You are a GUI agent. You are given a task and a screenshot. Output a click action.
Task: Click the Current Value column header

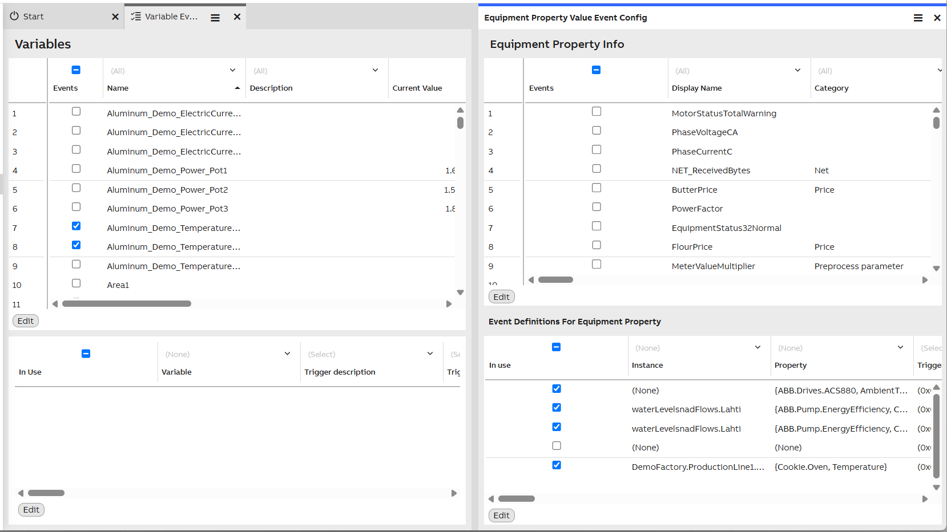pos(417,88)
